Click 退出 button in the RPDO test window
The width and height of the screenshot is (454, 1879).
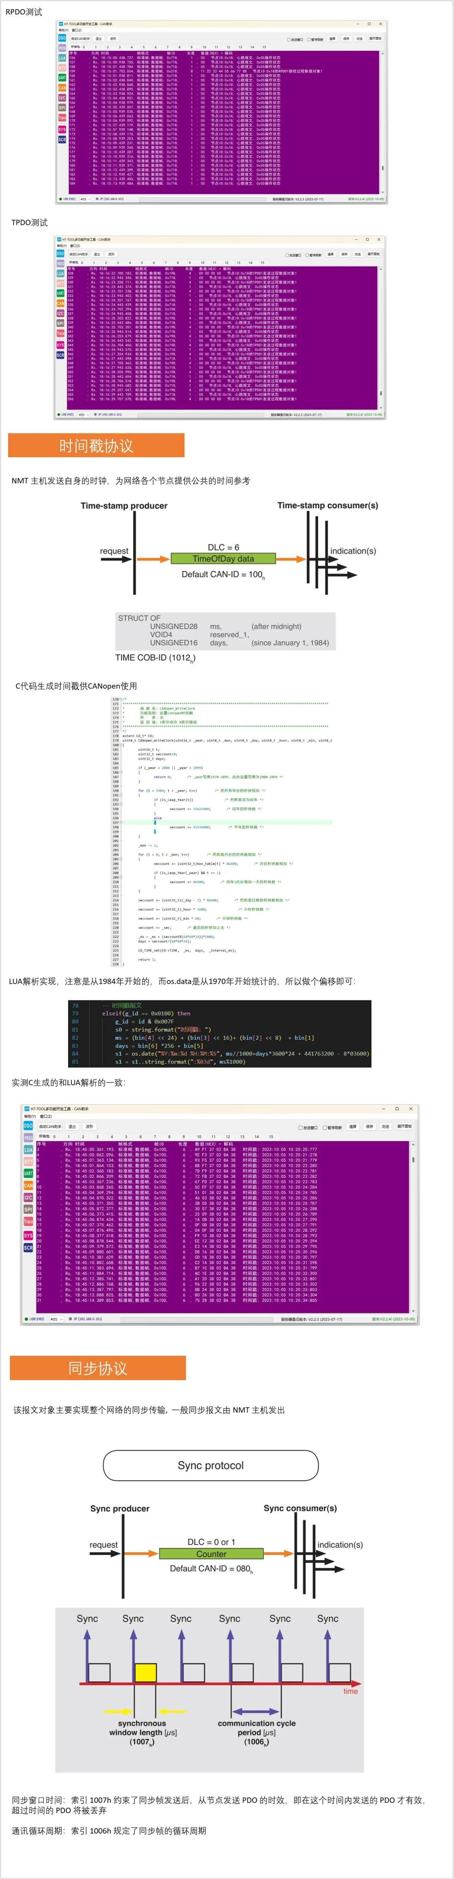98,39
